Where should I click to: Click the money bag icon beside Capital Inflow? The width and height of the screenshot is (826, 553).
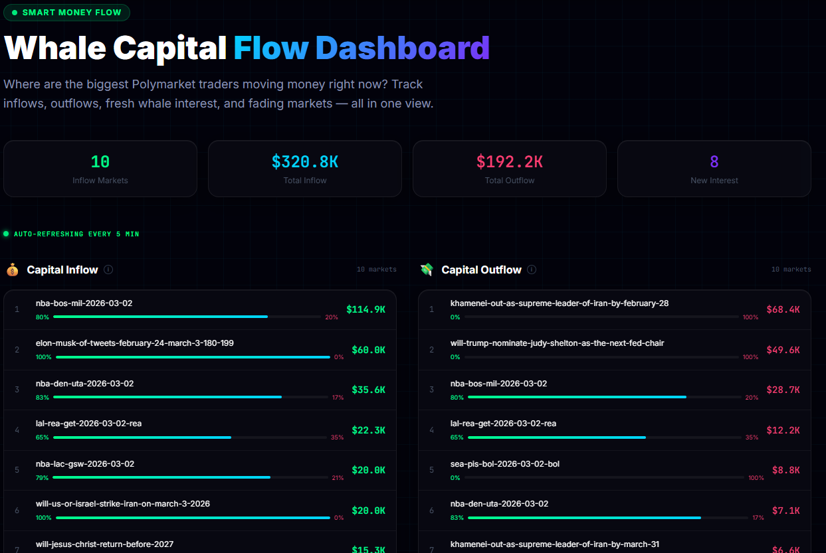point(13,270)
